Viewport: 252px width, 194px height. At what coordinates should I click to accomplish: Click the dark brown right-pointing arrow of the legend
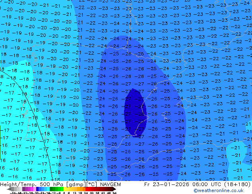click(x=114, y=189)
